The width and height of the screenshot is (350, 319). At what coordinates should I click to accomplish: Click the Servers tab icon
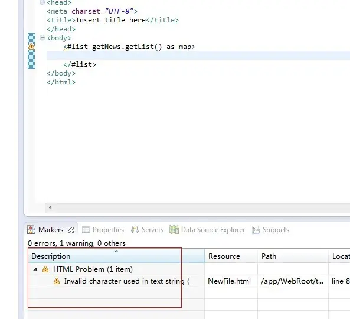135,230
